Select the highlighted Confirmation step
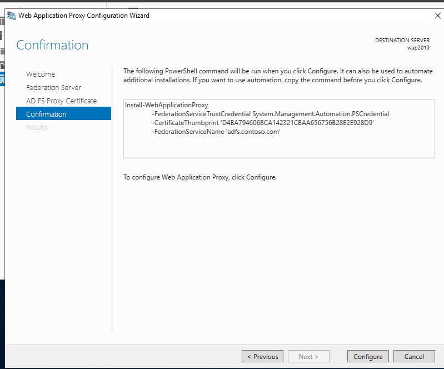 point(46,114)
